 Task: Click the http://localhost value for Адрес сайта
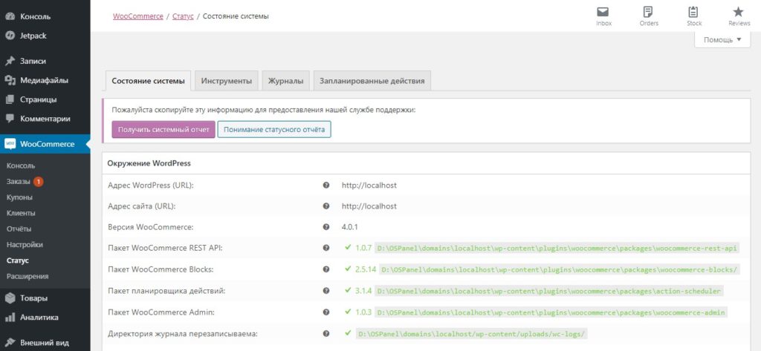coord(369,206)
